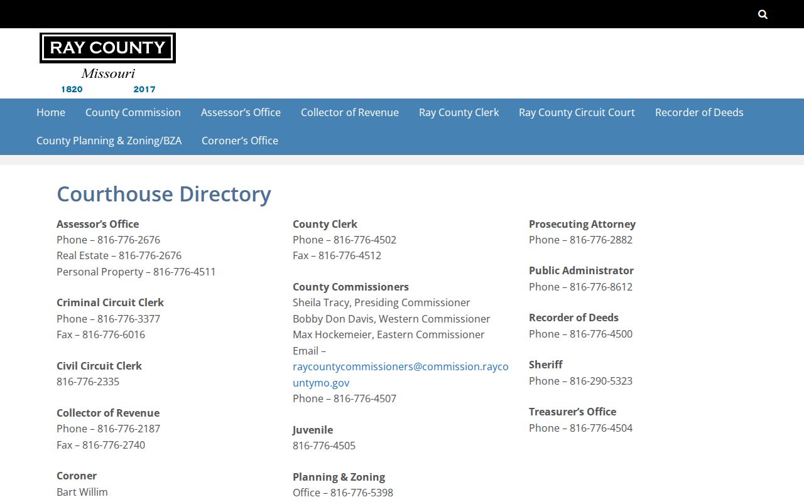Click the Treasurer's Office heading
The width and height of the screenshot is (804, 502).
(x=572, y=412)
